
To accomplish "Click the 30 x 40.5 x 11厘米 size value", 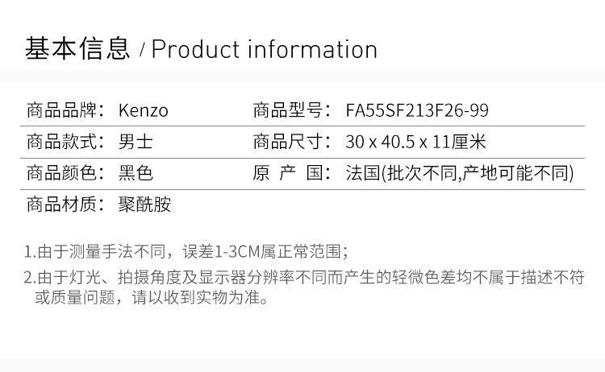I will pos(415,143).
